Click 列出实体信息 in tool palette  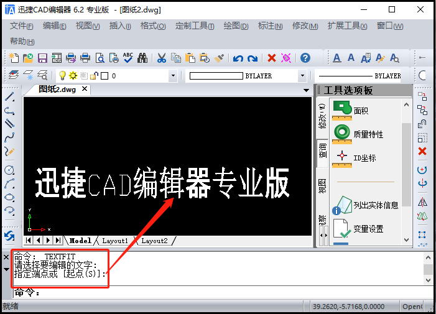click(x=365, y=205)
